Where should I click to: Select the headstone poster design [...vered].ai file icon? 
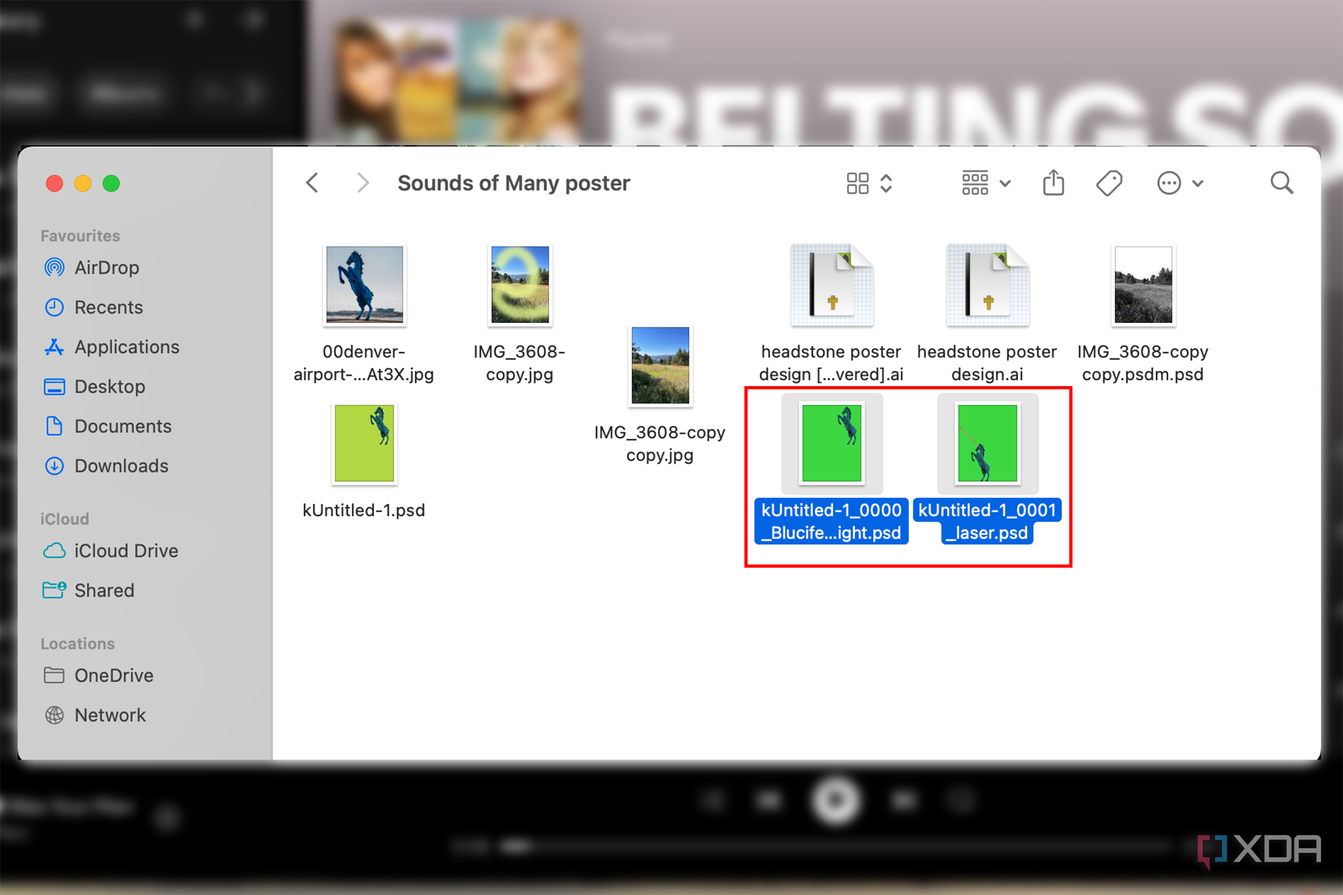[831, 285]
